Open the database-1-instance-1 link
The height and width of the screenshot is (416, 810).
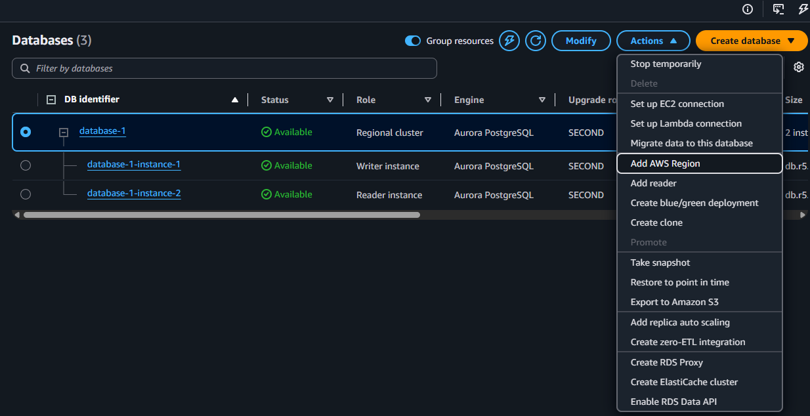[x=134, y=165]
